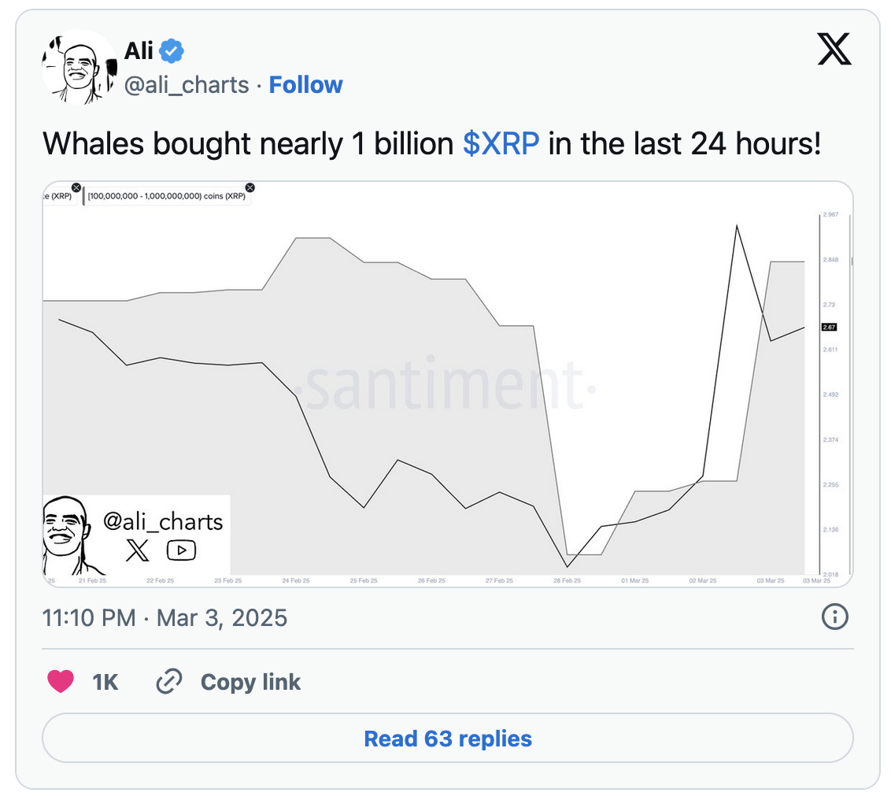Open the Twitter info circle icon

834,617
